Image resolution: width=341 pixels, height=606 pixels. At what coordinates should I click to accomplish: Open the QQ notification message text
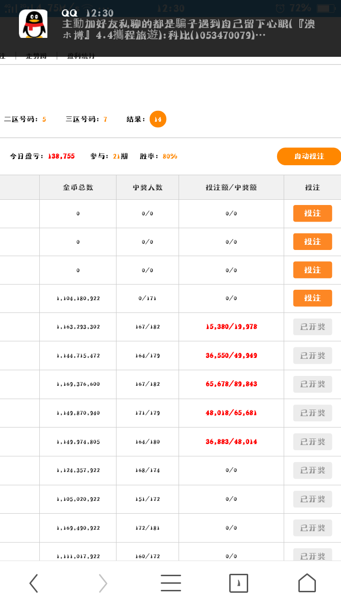tap(189, 29)
